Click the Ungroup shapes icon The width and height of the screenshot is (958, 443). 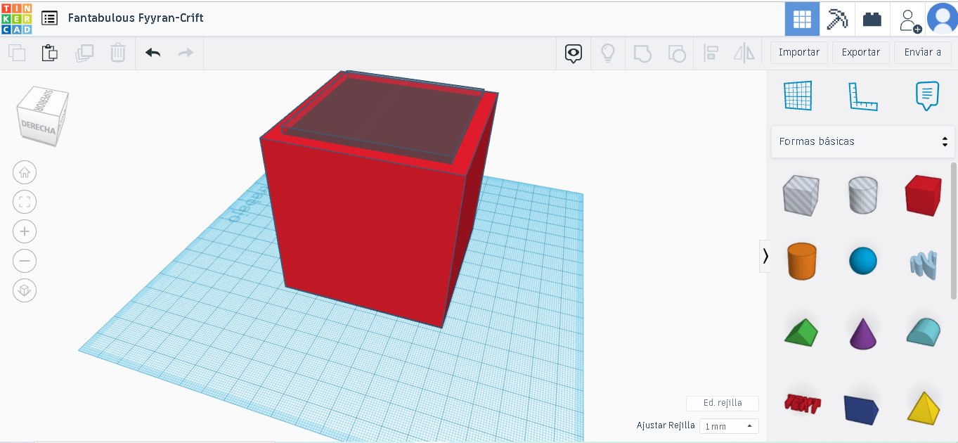[676, 53]
